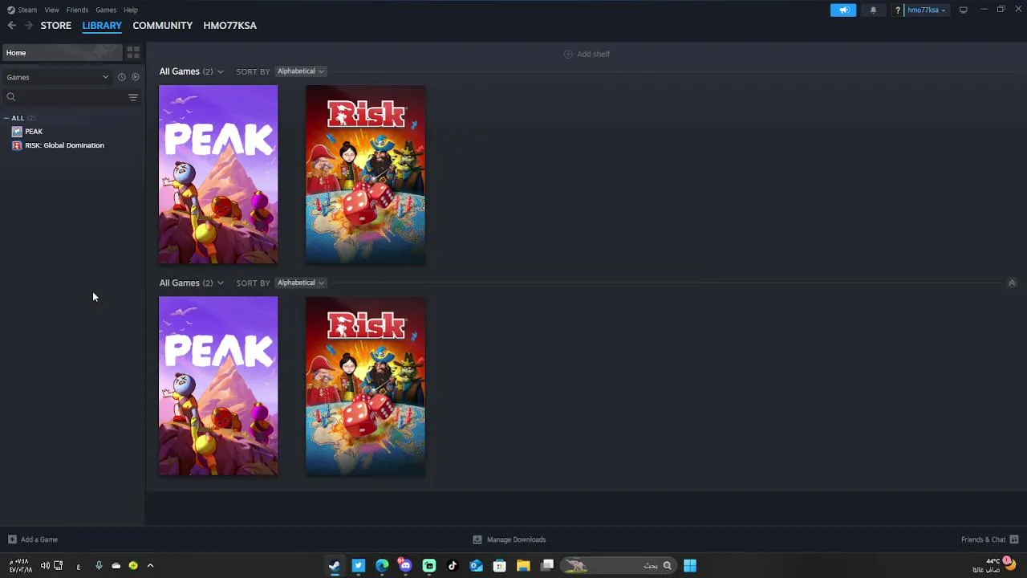Focus the library search field
This screenshot has width=1027, height=578.
[x=71, y=97]
